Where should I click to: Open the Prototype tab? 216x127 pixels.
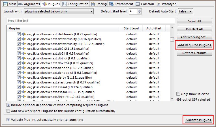tap(166, 4)
